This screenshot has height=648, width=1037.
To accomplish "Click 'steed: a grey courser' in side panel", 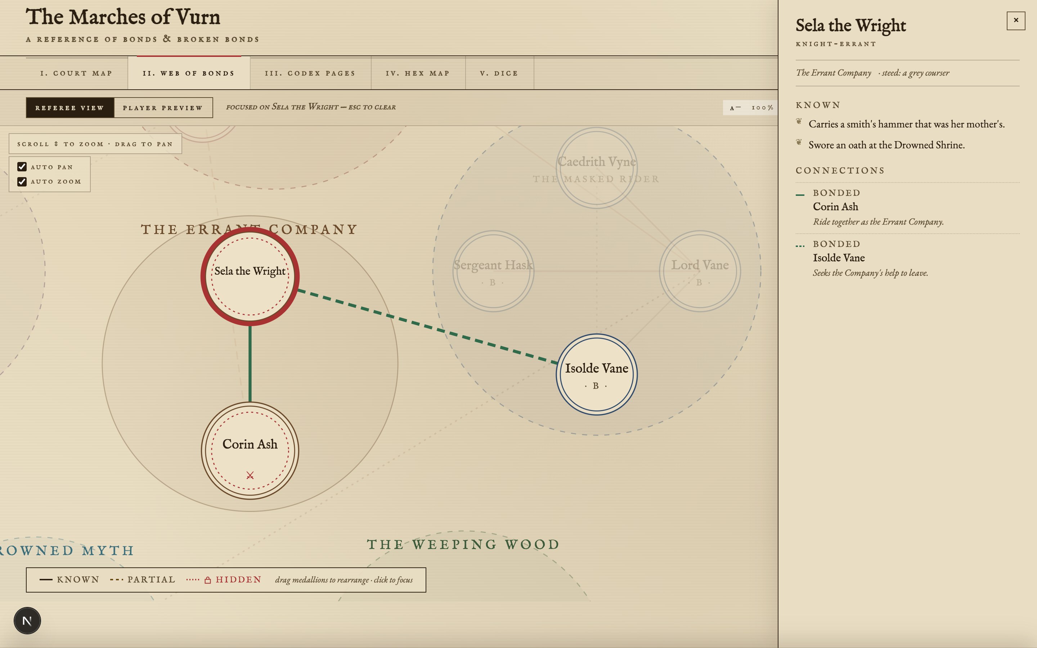I will pos(915,73).
